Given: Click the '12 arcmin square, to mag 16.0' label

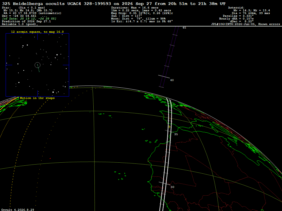Looking at the screenshot, I should [x=37, y=32].
